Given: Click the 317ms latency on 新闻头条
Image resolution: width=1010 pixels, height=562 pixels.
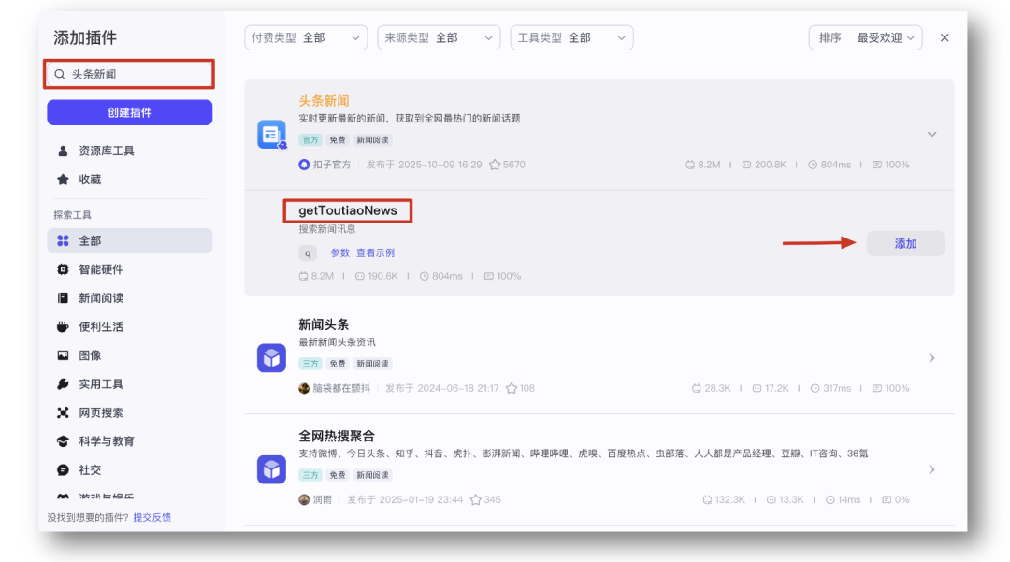Looking at the screenshot, I should coord(830,388).
